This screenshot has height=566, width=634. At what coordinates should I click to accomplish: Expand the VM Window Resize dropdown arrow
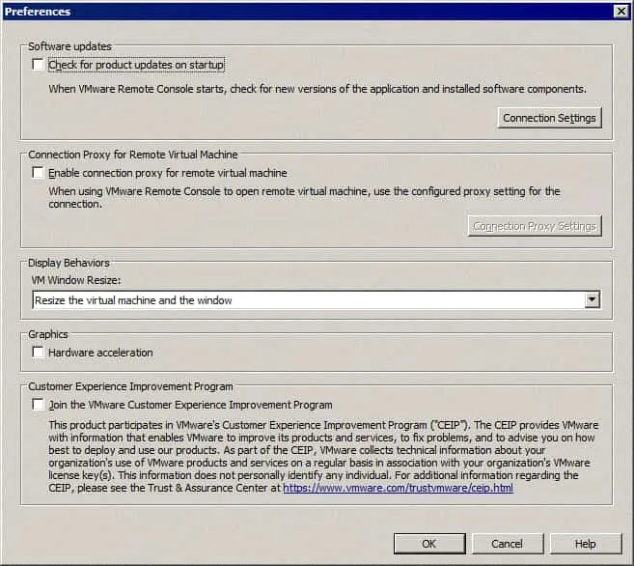click(x=592, y=300)
